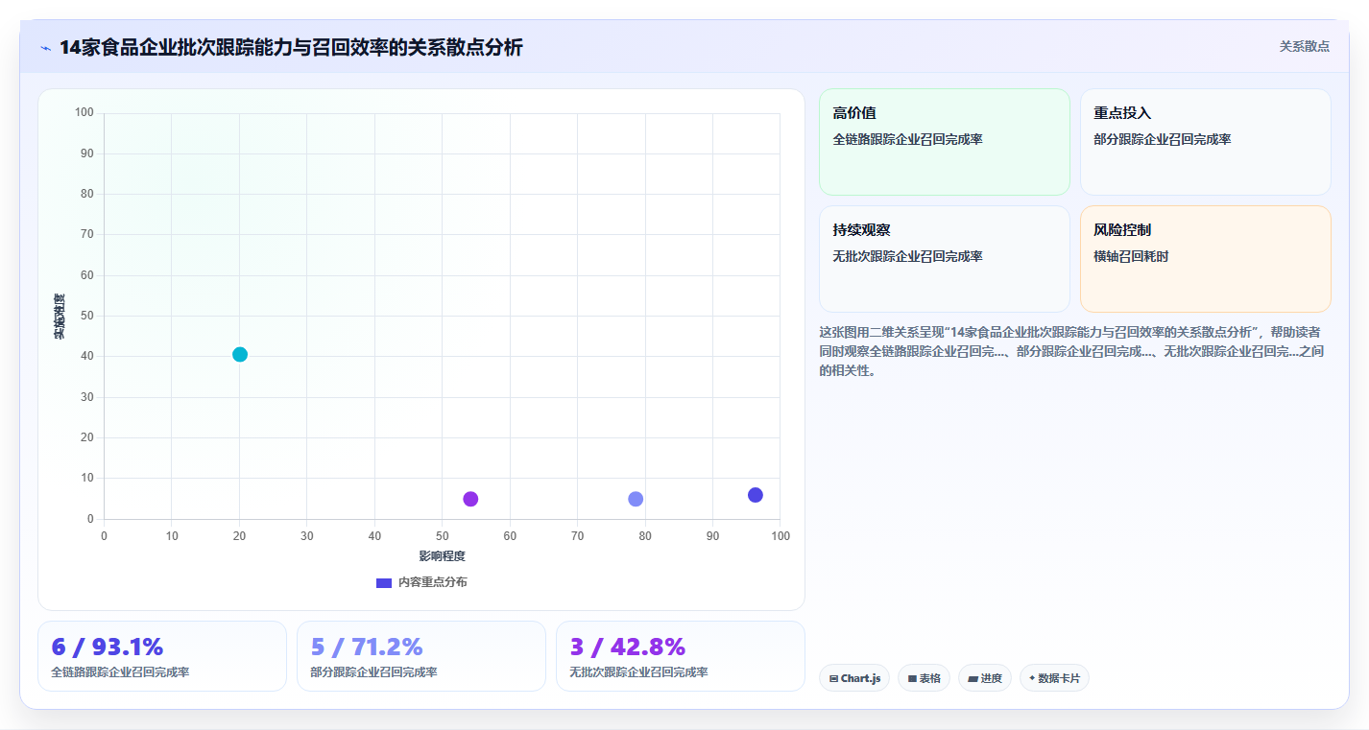Click the 5 / 71.2% statistic card

pyautogui.click(x=421, y=656)
